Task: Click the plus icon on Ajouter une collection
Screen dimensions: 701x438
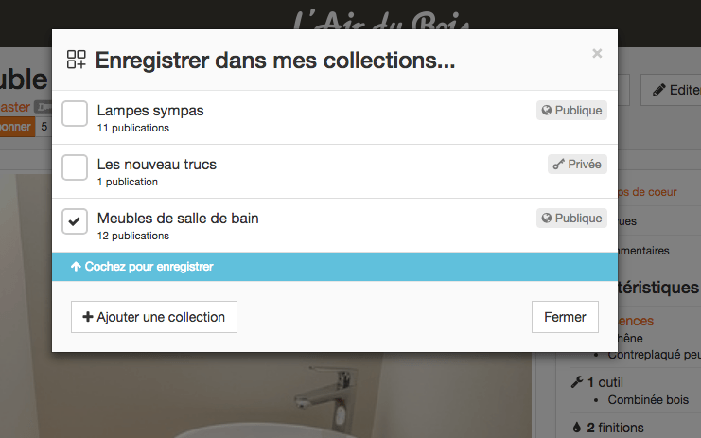Action: (x=88, y=317)
